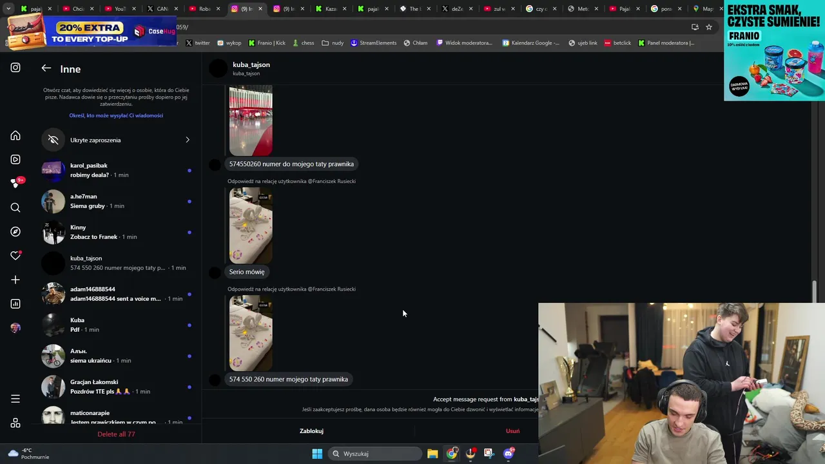Open the StreamElements bookmark

[373, 43]
